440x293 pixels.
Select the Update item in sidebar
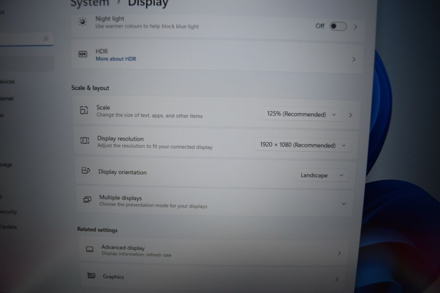tap(8, 227)
